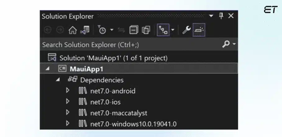Switch between solutions and folder views
The width and height of the screenshot is (282, 137).
pos(85,30)
